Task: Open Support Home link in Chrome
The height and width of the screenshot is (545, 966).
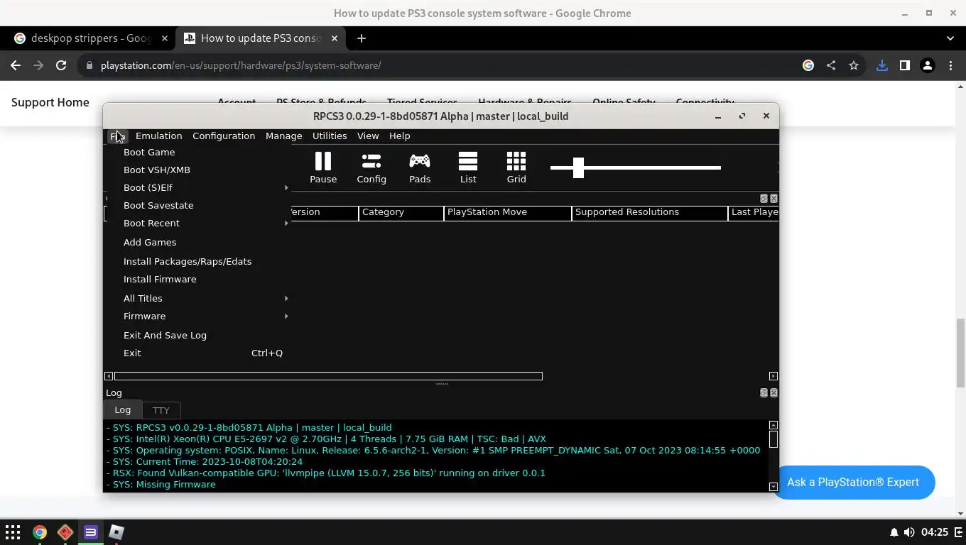Action: [50, 102]
